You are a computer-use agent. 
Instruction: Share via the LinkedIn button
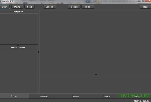point(49,7)
